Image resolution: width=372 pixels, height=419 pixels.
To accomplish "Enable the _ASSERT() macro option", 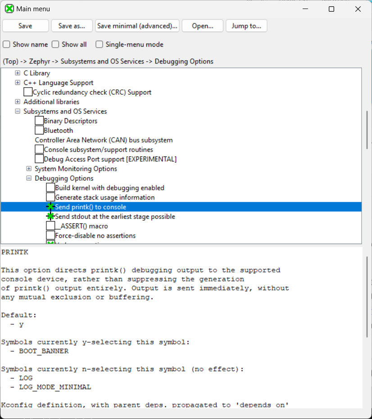I will 50,226.
